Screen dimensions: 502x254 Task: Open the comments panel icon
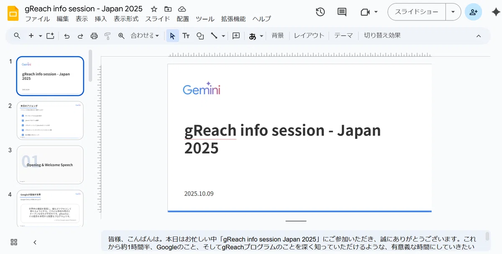(342, 12)
